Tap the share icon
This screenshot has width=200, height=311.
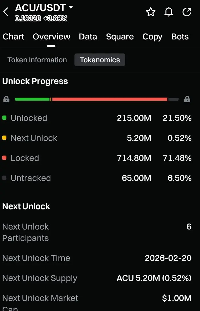coord(187,12)
